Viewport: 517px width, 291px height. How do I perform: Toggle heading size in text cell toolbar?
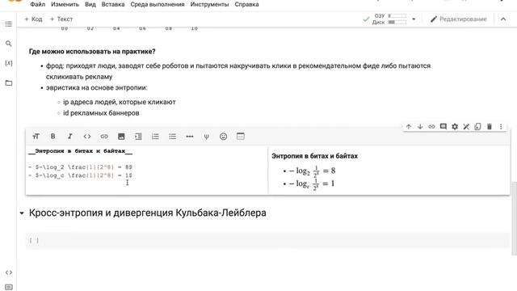click(x=36, y=137)
